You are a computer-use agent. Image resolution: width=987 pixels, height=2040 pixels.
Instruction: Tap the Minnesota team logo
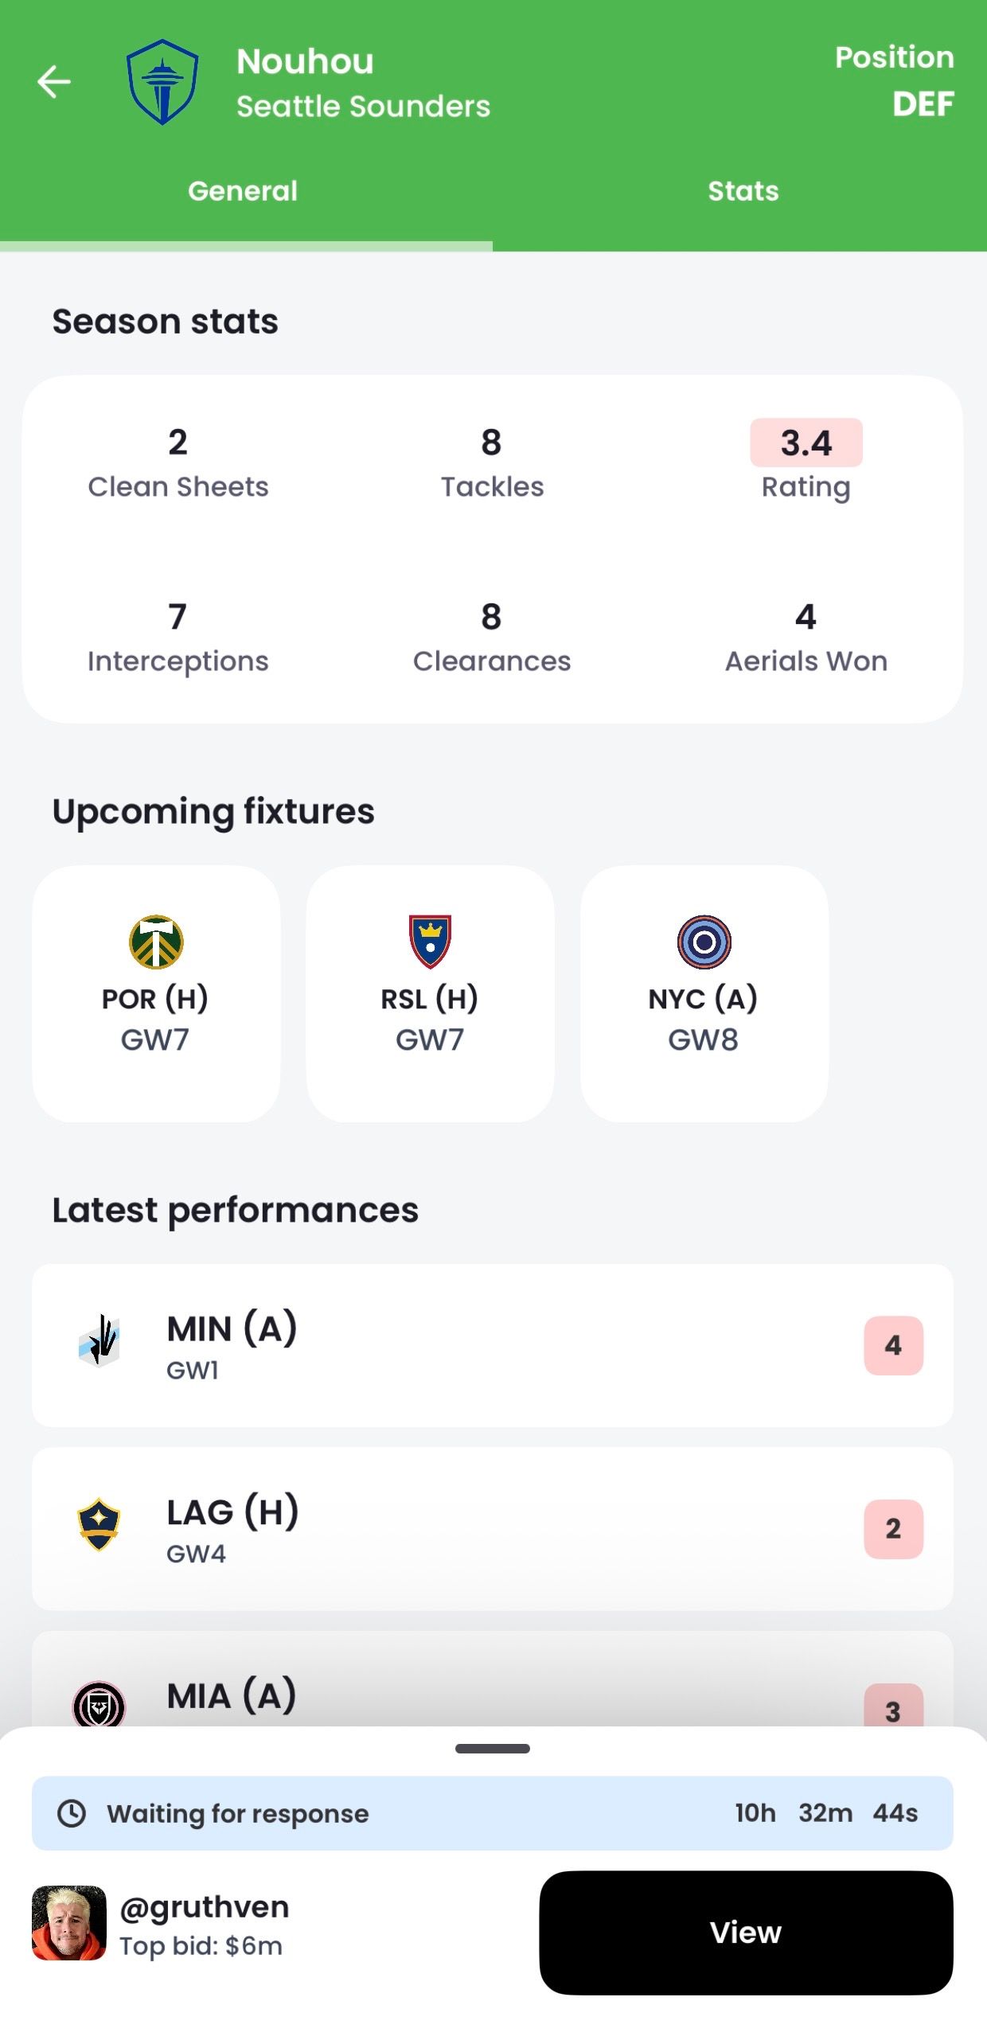coord(99,1340)
